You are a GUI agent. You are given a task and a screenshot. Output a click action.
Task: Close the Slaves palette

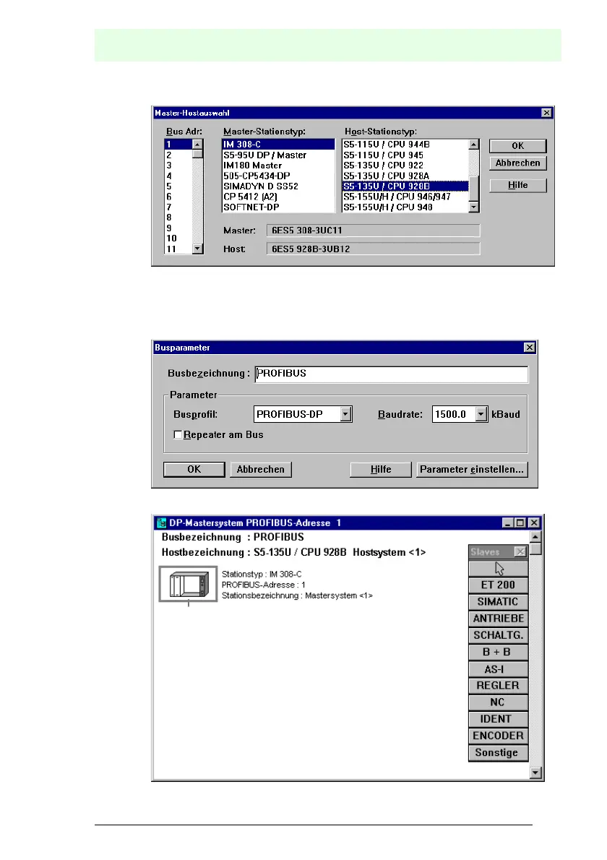coord(520,551)
